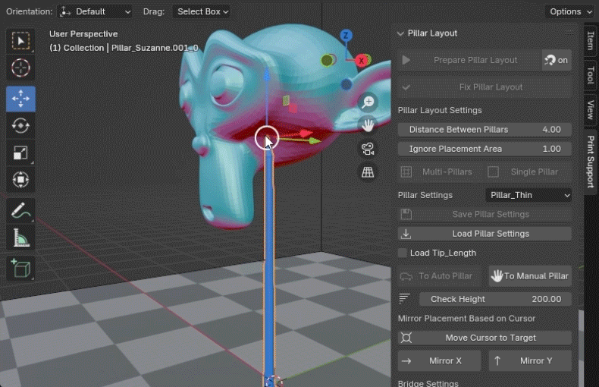
Task: Click the blue Z move gizmo arrow
Action: pos(267,75)
